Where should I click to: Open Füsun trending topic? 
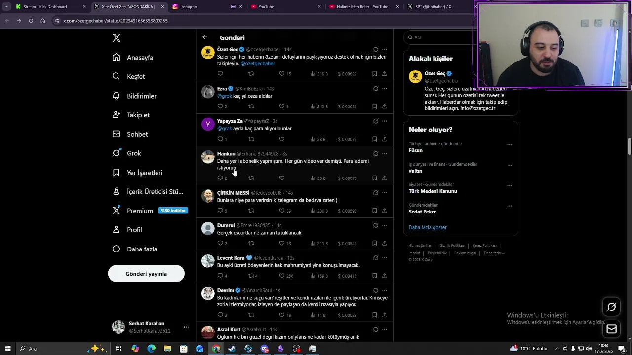click(415, 150)
